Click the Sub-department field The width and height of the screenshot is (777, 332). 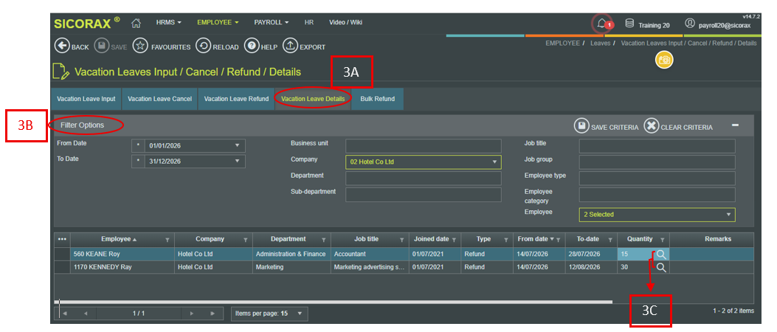424,195
